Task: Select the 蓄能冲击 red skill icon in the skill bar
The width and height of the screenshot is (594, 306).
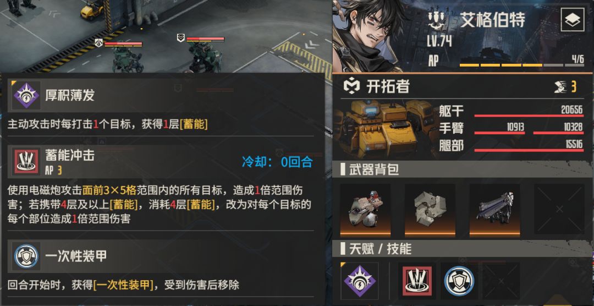Action: tap(416, 281)
